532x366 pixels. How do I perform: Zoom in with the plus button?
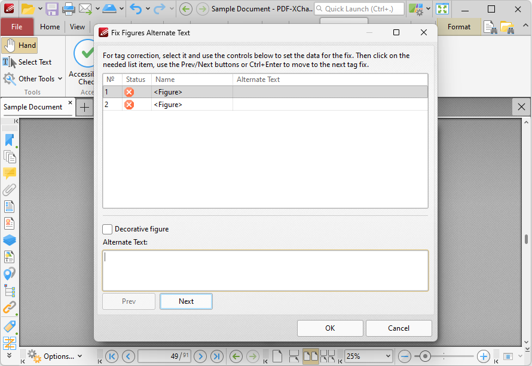484,356
